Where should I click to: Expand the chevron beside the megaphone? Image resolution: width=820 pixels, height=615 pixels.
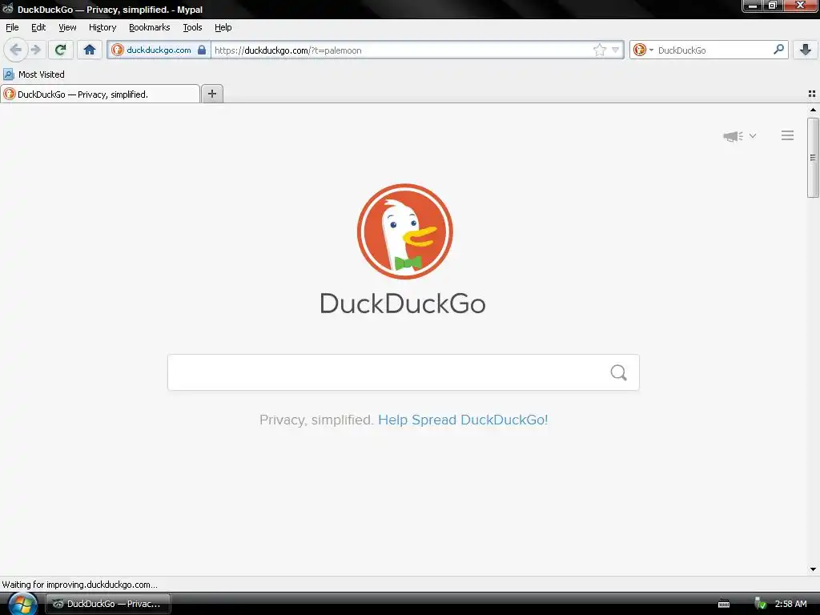(753, 136)
